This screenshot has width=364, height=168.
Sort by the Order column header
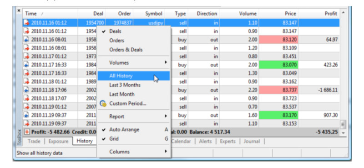119,14
